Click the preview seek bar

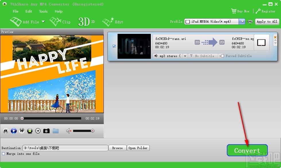point(51,118)
